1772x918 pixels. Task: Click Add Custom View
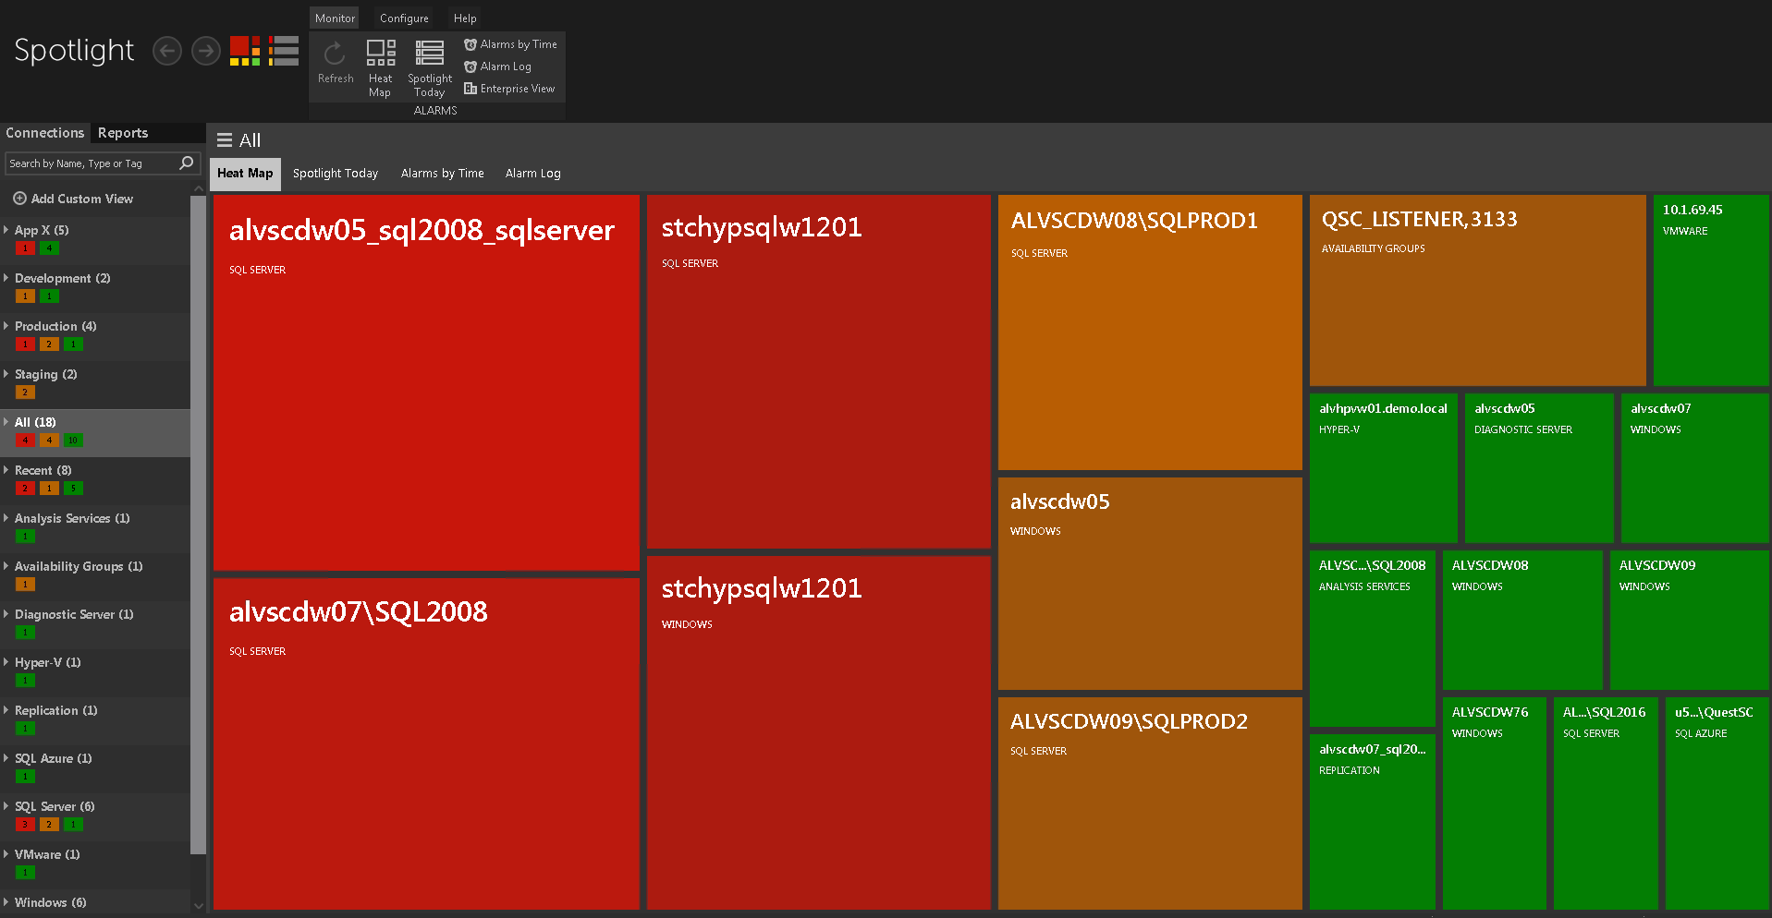coord(73,199)
